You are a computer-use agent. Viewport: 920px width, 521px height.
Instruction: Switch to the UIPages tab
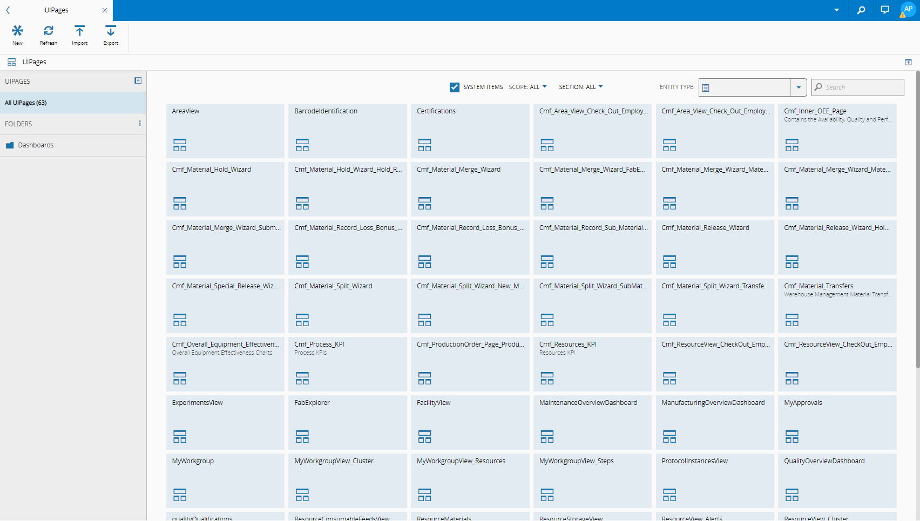pyautogui.click(x=56, y=10)
